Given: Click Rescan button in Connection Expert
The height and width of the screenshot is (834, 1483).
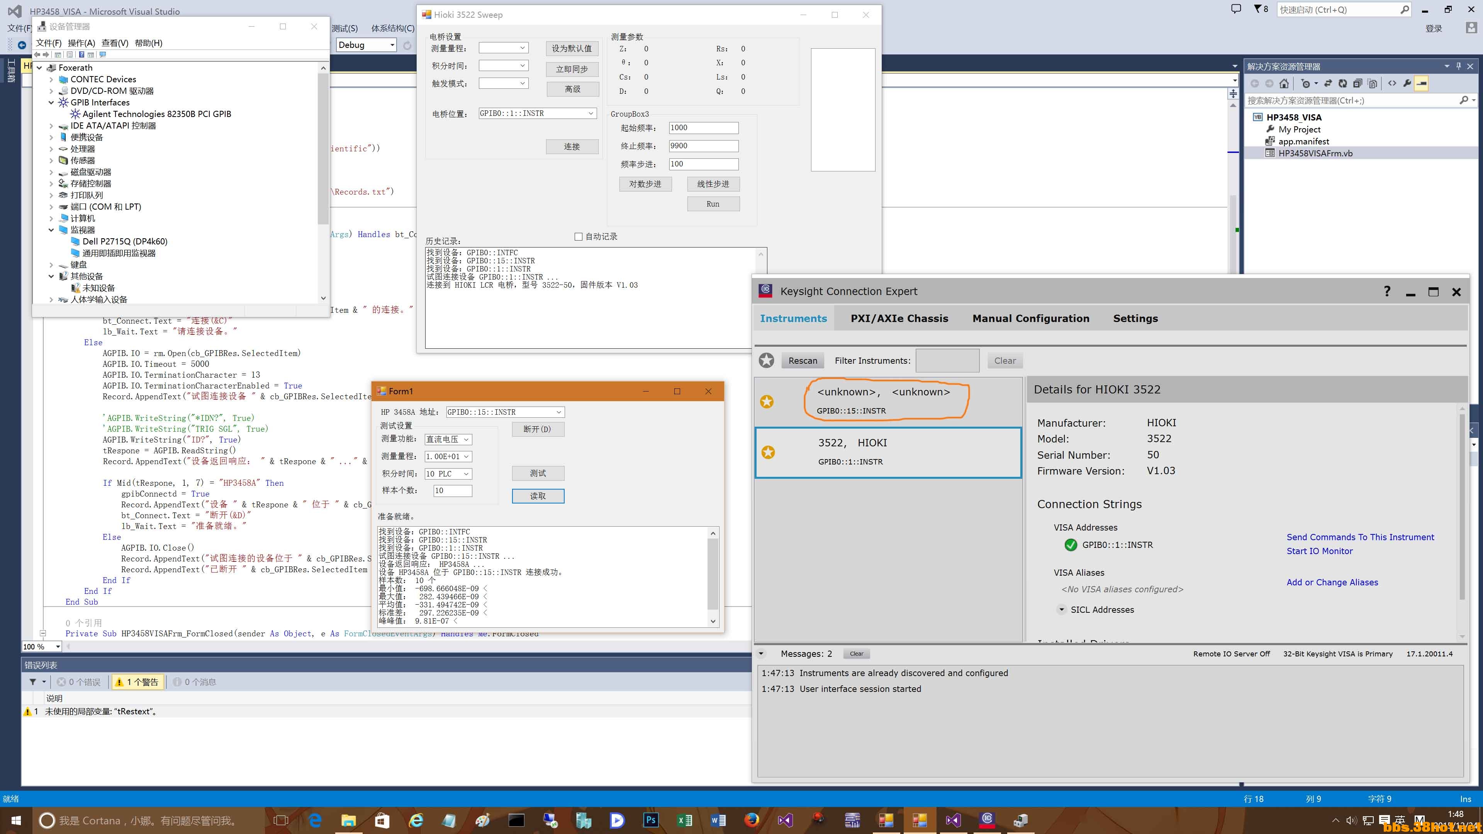Looking at the screenshot, I should pos(803,361).
